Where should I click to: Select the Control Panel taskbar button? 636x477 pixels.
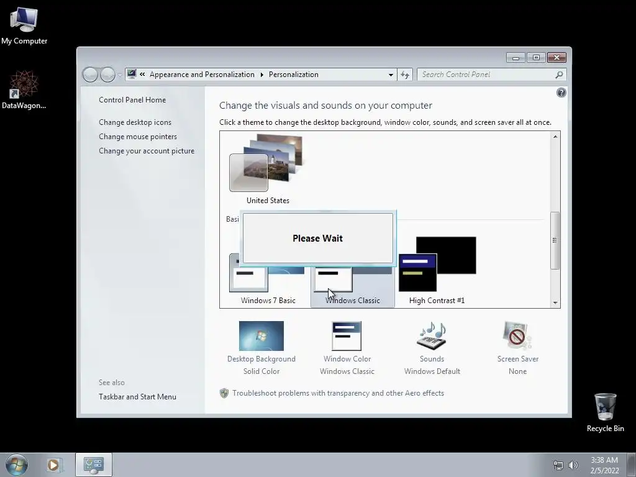(94, 465)
